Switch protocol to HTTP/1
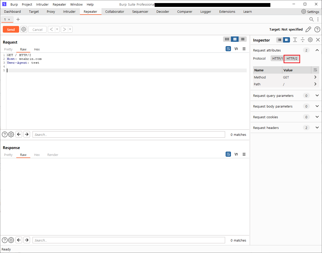Viewport: 322px width, 253px height. coord(277,58)
